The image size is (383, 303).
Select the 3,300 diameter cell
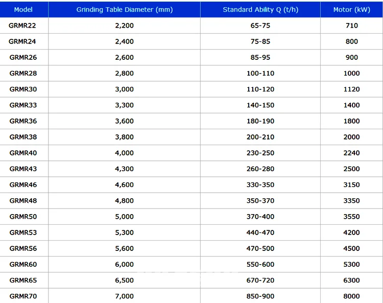pos(125,105)
